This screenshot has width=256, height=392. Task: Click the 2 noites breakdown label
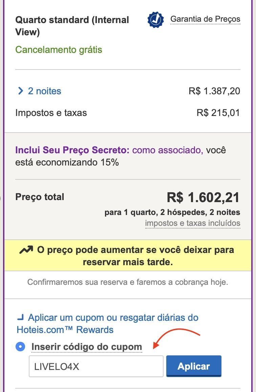pyautogui.click(x=44, y=91)
